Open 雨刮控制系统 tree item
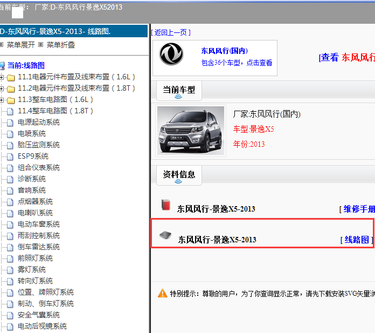 [39, 235]
